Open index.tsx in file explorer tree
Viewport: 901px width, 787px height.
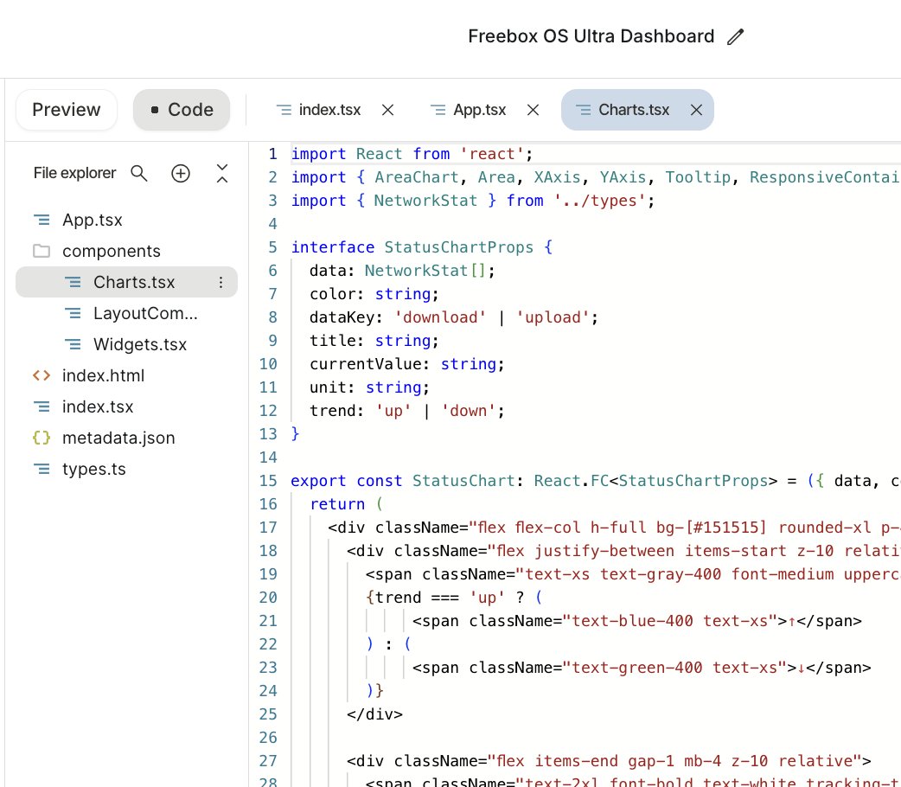click(98, 406)
